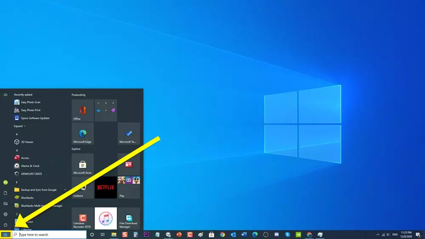425x239 pixels.
Task: Expand the Start menu hamburger navigation
Action: click(x=6, y=95)
